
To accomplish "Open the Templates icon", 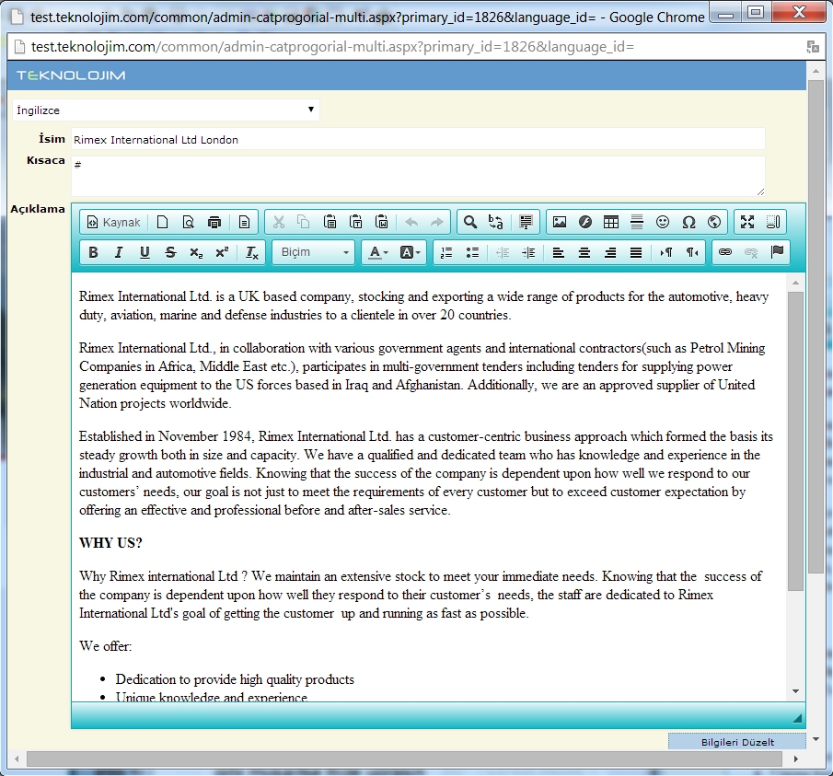I will [x=244, y=222].
